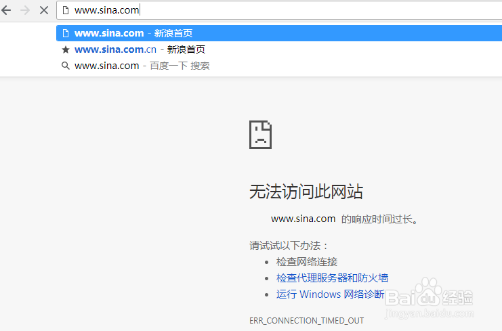Click the page icon in the highlighted suggestion
Screen dimensions: 502x331
tap(66, 33)
